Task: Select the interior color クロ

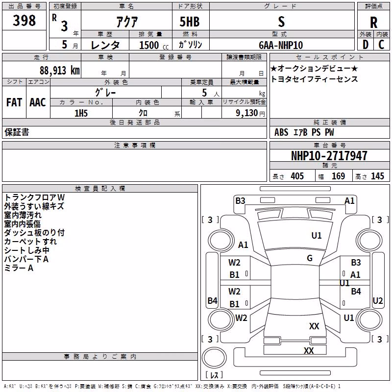Action: point(143,113)
